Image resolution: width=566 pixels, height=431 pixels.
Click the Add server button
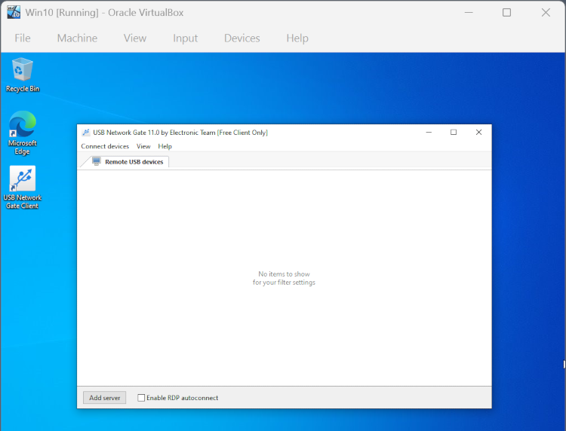tap(105, 398)
